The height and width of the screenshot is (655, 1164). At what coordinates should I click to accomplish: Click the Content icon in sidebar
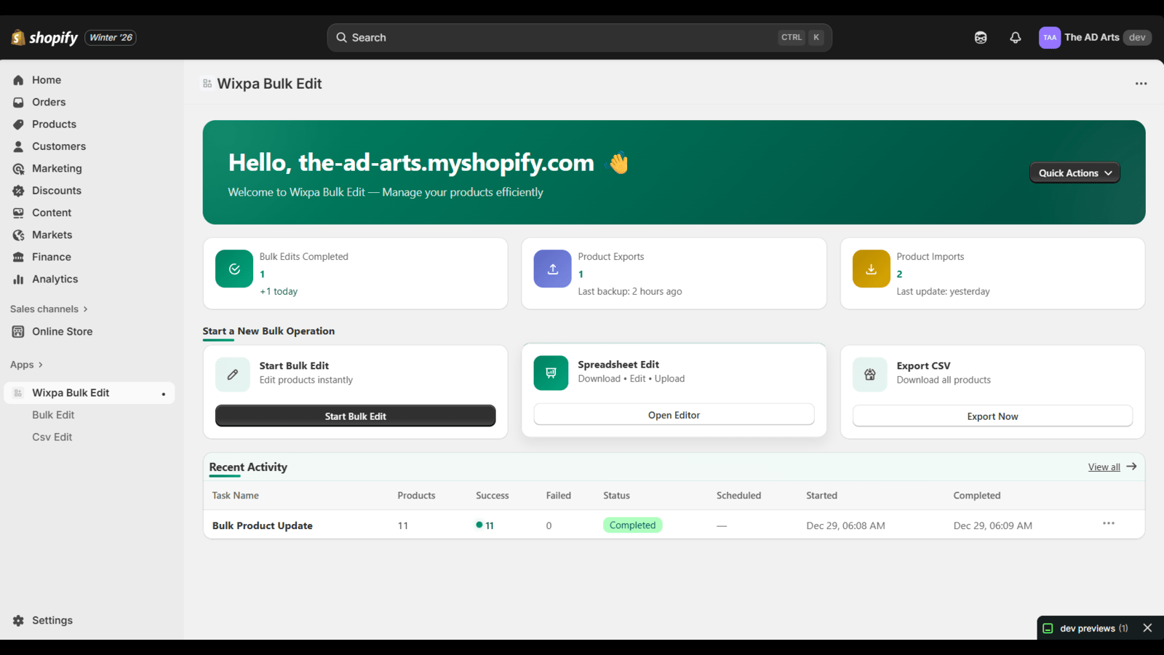pos(18,213)
